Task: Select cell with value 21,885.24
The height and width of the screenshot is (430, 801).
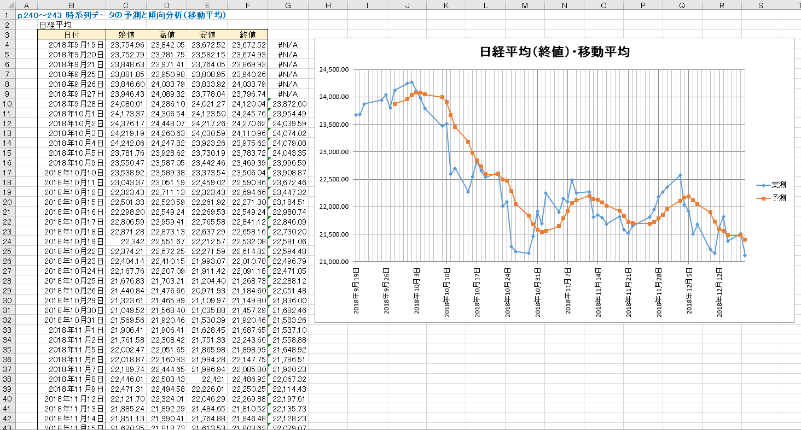Action: point(126,408)
